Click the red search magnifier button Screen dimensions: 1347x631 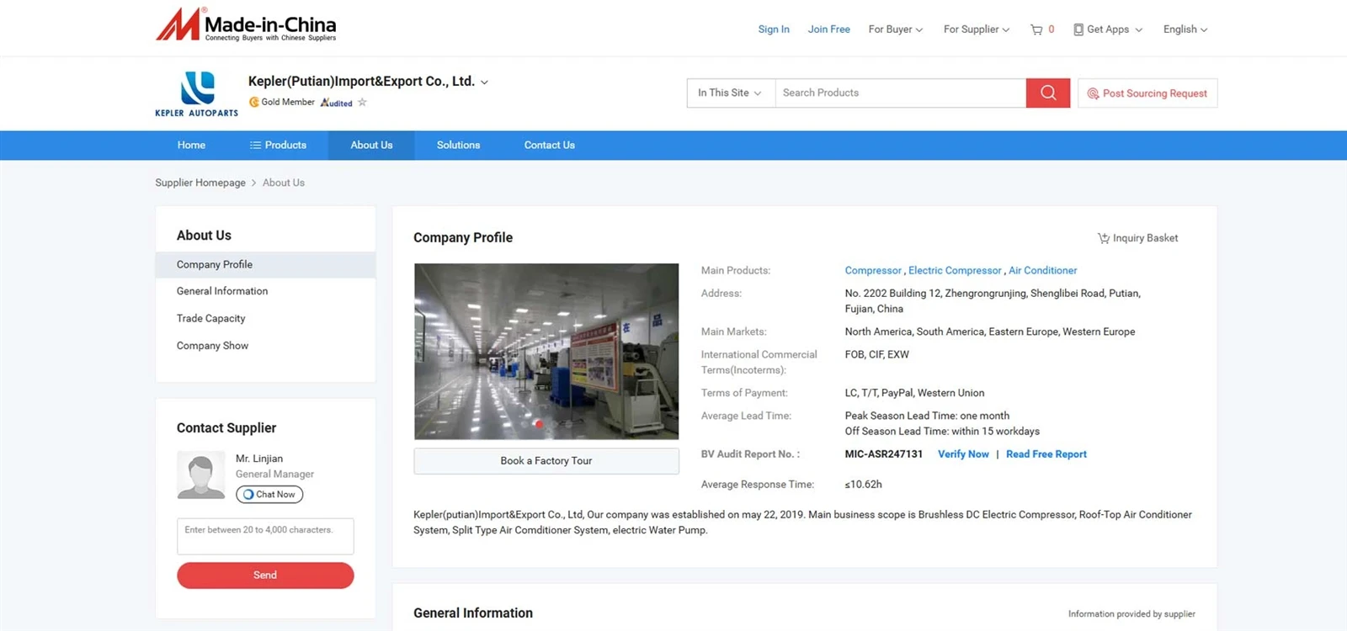tap(1048, 93)
